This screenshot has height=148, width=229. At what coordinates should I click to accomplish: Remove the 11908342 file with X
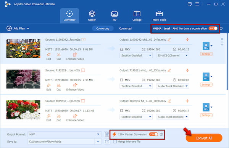click(x=222, y=39)
